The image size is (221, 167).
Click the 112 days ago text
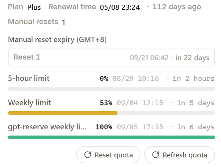point(177,7)
